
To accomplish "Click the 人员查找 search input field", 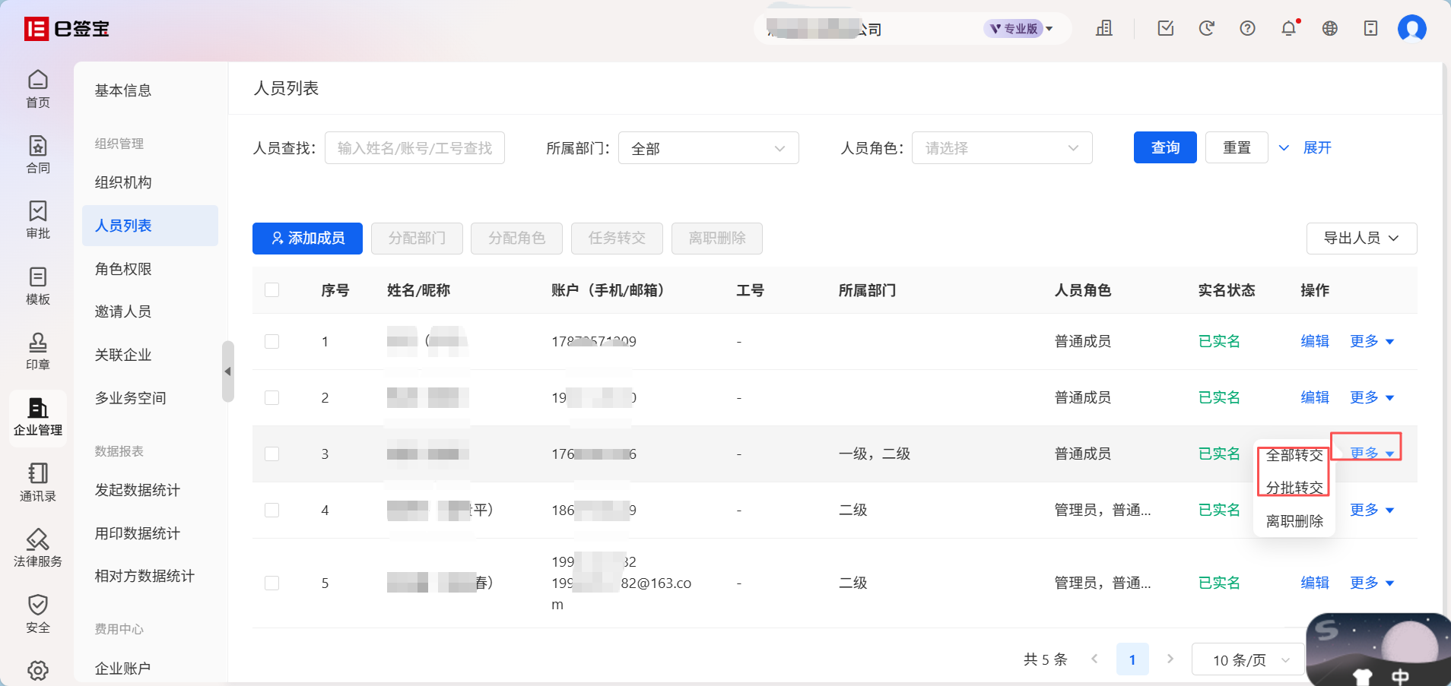I will click(414, 148).
